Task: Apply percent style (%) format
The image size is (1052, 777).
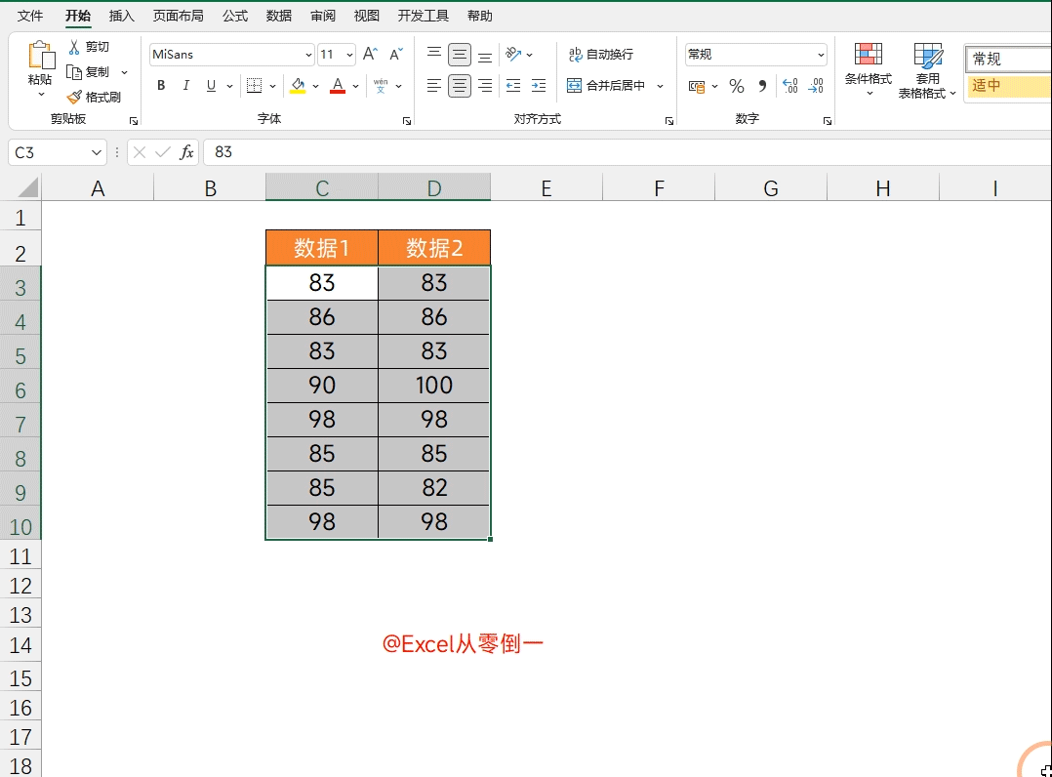Action: pos(737,86)
